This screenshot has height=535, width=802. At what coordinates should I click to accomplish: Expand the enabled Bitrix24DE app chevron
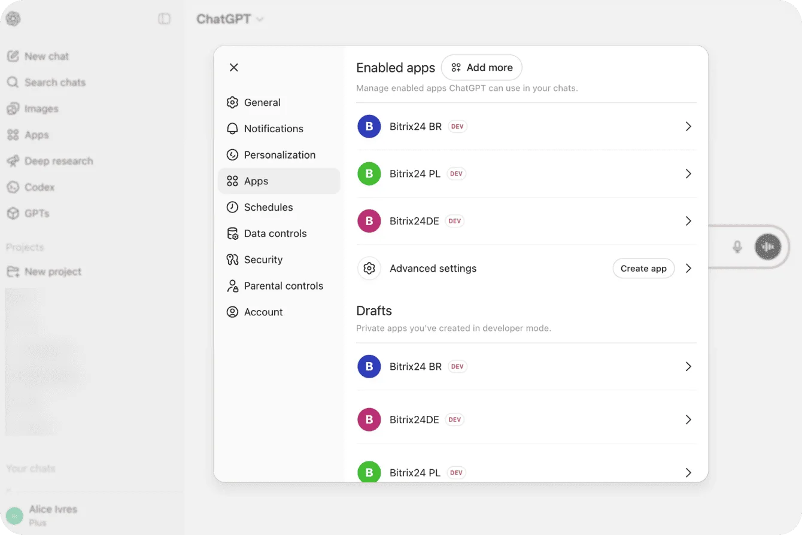[x=688, y=221]
